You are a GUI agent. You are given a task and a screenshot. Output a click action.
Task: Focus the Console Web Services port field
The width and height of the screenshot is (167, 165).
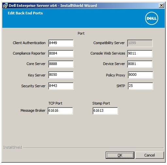pyautogui.click(x=140, y=54)
